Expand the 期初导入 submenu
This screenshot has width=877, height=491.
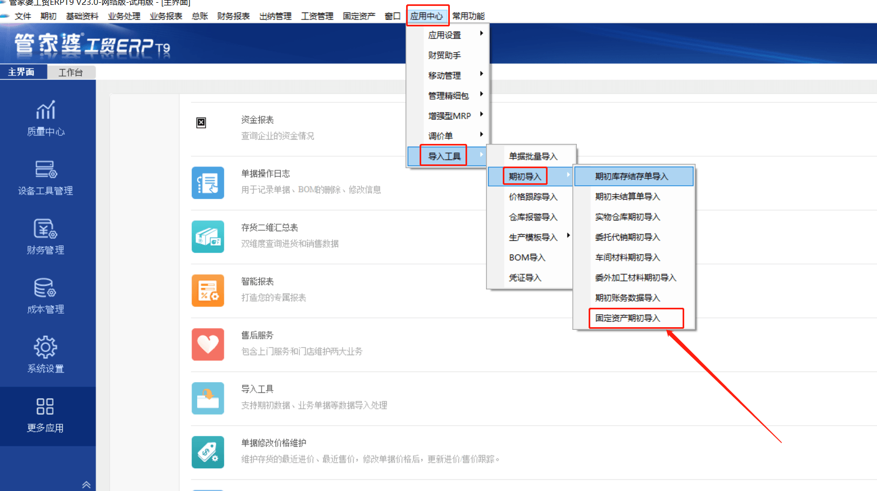point(531,176)
